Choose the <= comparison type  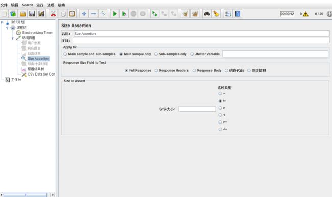tap(220, 129)
